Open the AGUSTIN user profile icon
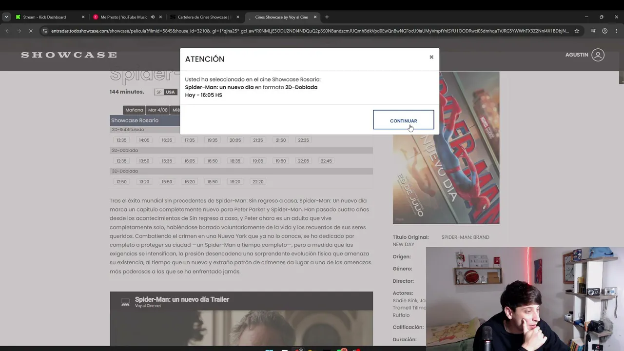 [x=598, y=55]
